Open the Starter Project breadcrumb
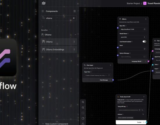 [x=133, y=3]
